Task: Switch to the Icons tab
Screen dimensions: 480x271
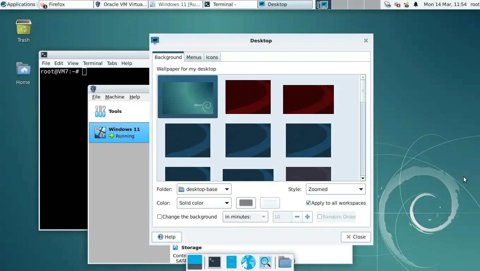Action: [212, 57]
